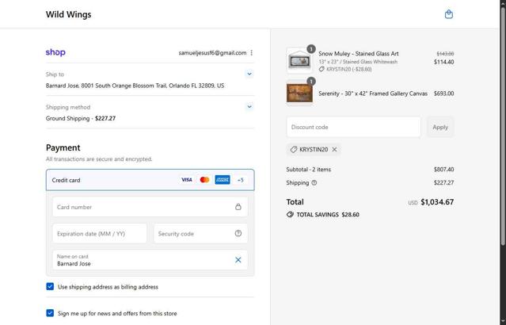This screenshot has height=325, width=506.
Task: Open the account options three-dot menu
Action: click(x=251, y=52)
